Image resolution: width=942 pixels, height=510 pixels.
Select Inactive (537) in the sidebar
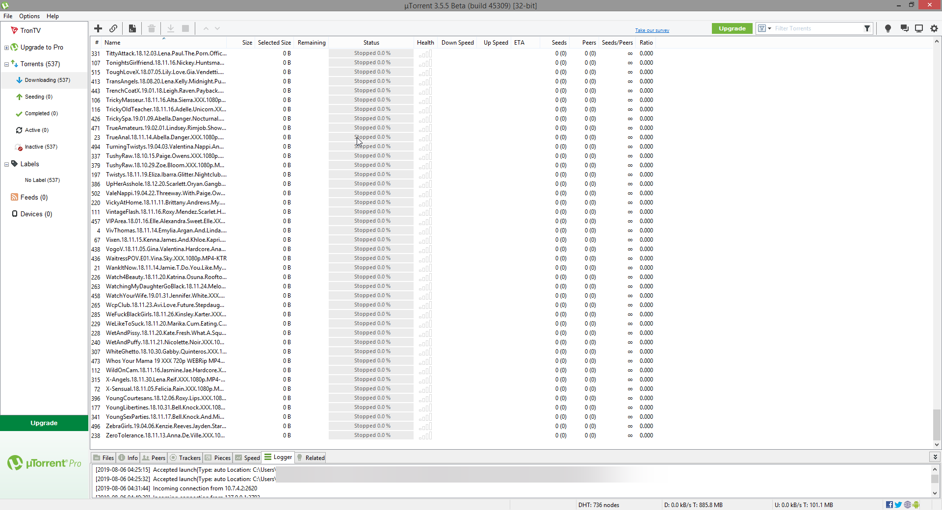[x=41, y=147]
